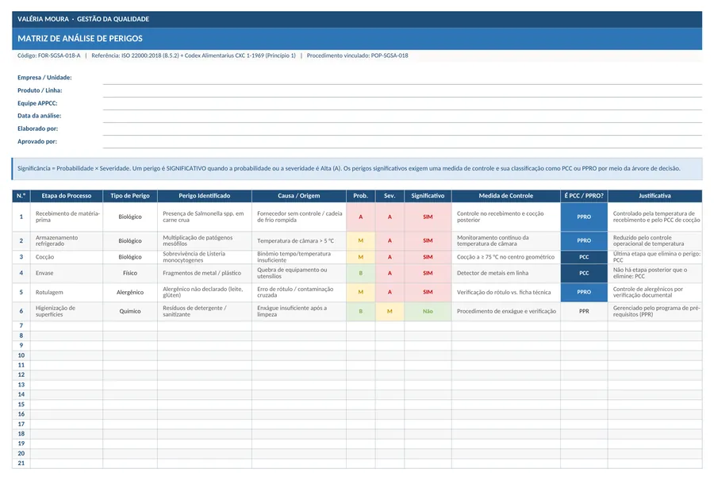Click 'Procedimento de enxágue e verificação' cell
Viewport: 714px width, 480px height.
pyautogui.click(x=506, y=312)
